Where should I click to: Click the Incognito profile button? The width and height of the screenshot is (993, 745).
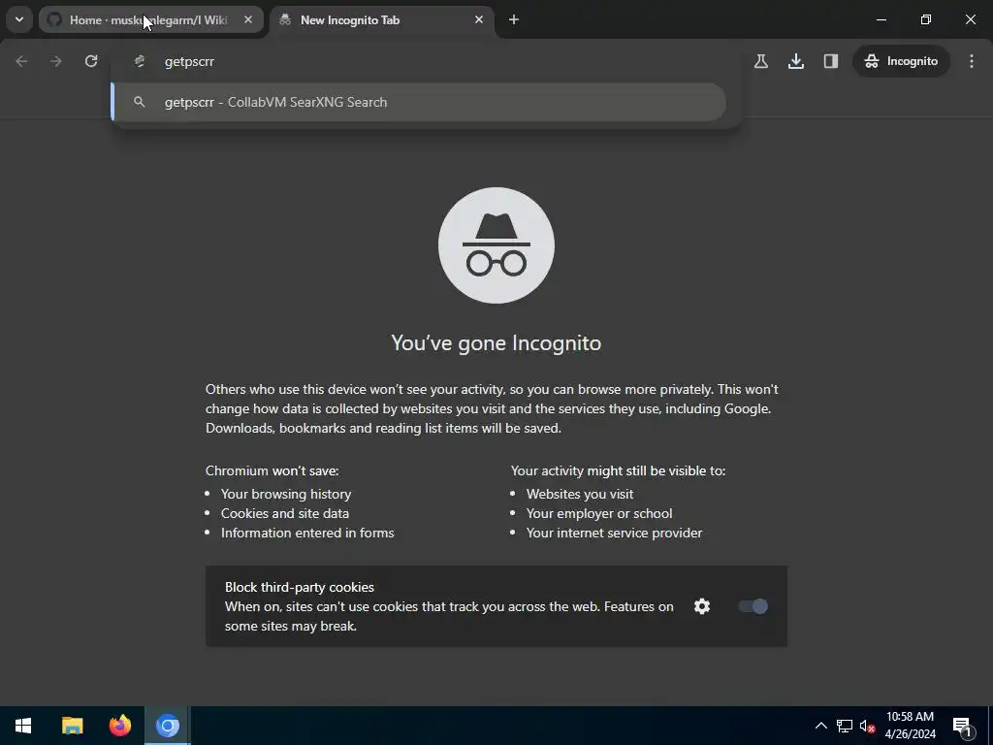(901, 61)
